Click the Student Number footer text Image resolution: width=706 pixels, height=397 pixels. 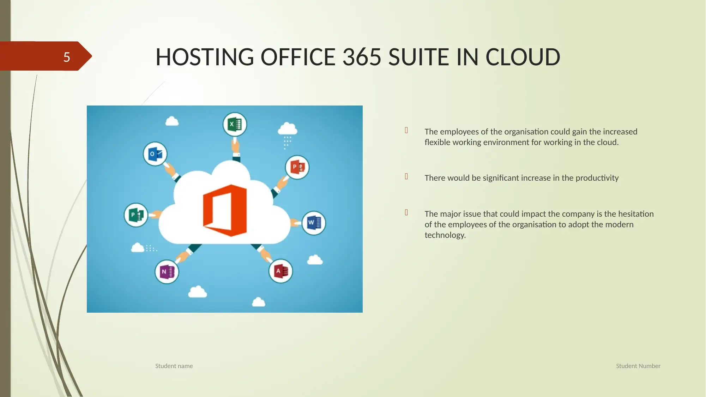coord(638,366)
